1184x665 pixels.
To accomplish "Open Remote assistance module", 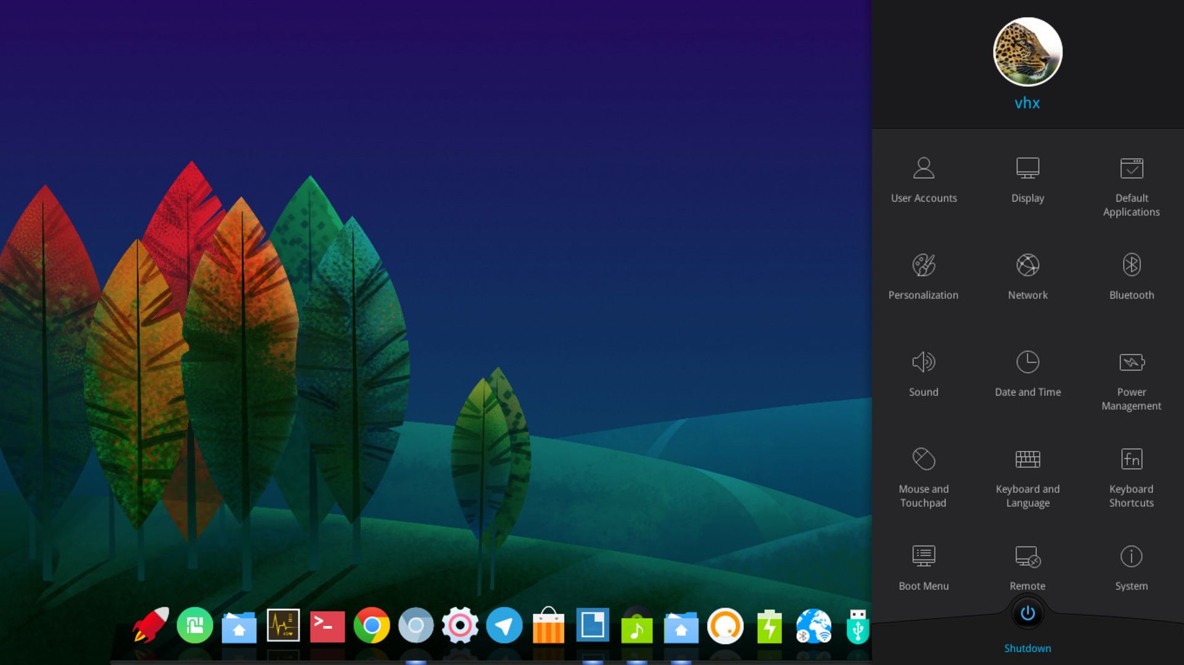I will click(x=1027, y=567).
